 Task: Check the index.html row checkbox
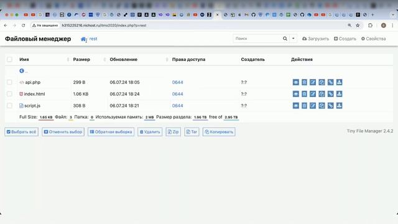pos(10,94)
